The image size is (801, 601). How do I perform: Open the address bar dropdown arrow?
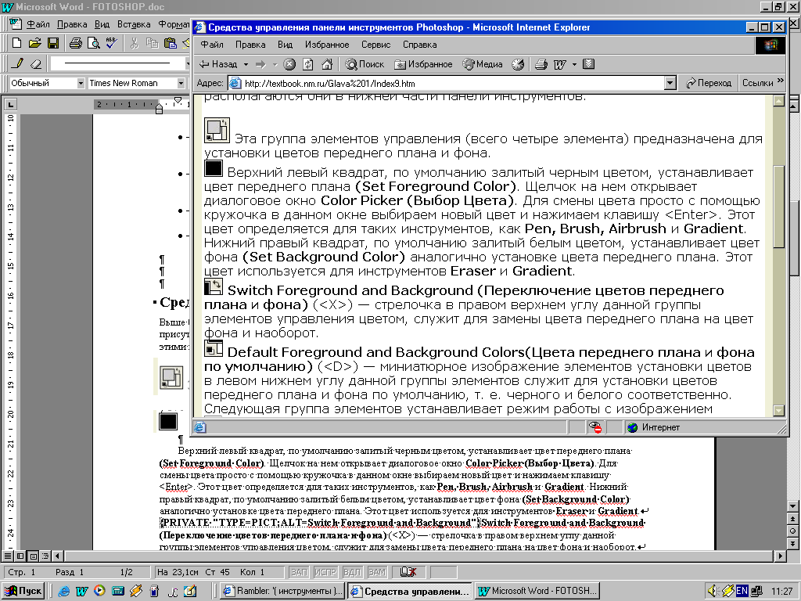670,83
